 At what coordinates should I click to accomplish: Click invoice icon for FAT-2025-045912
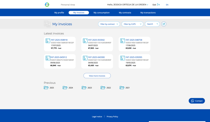[x=48, y=58]
